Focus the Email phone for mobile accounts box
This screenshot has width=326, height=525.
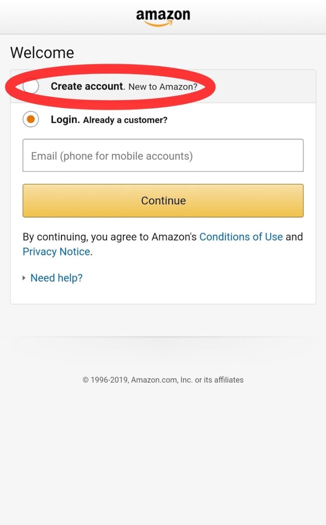click(x=163, y=155)
